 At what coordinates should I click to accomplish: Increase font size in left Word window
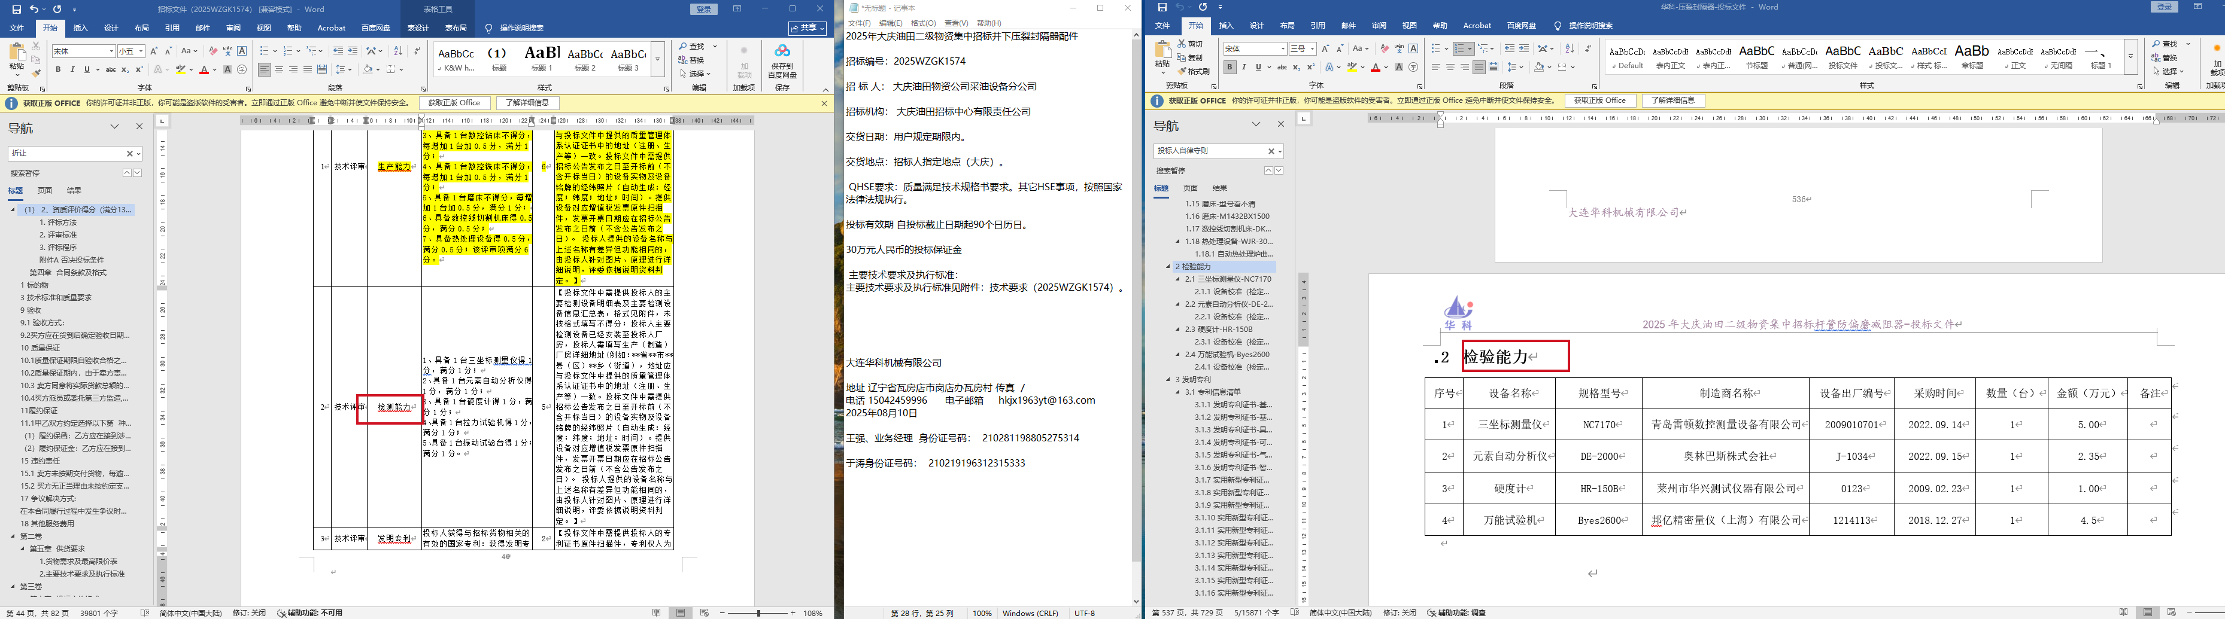click(x=154, y=51)
